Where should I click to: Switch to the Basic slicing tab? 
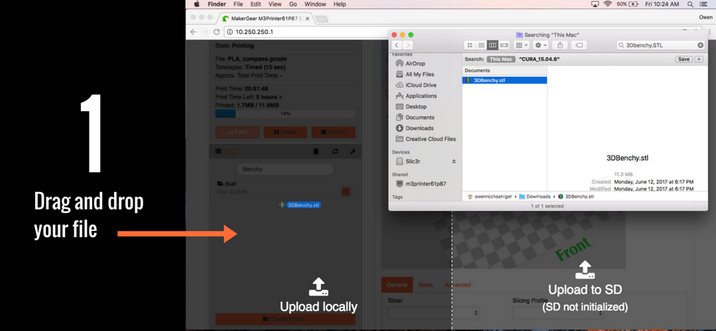coord(426,285)
